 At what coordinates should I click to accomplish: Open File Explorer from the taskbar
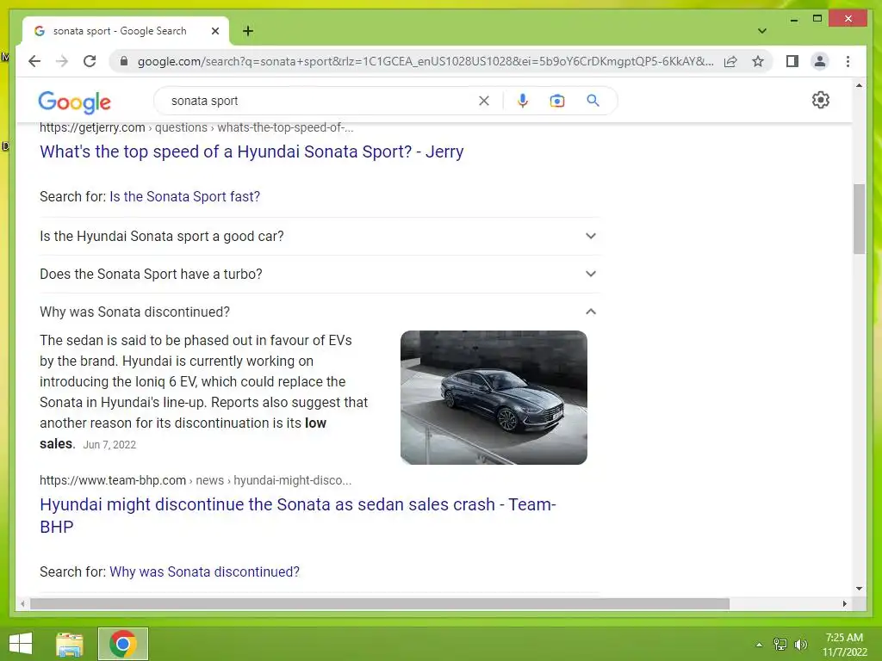70,644
